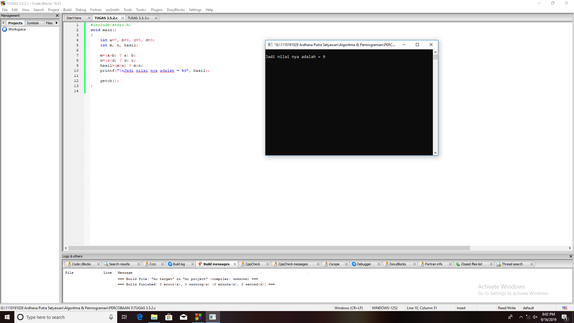Click the Microsoft Store taskbar icon
The height and width of the screenshot is (323, 574).
tap(169, 317)
